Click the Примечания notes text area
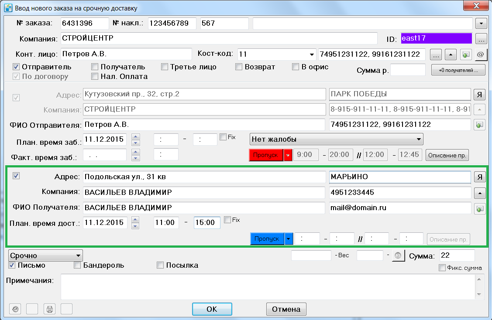The height and width of the screenshot is (320, 492). pos(268,287)
